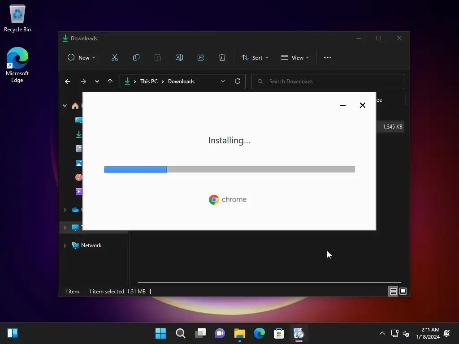
Task: Click the Cut scissors icon in Explorer toolbar
Action: pyautogui.click(x=114, y=58)
